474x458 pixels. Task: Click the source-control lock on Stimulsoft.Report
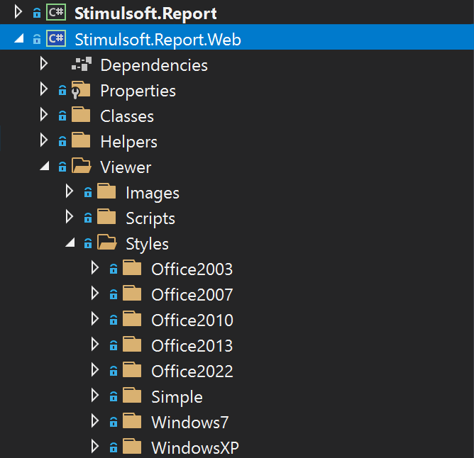pos(37,13)
